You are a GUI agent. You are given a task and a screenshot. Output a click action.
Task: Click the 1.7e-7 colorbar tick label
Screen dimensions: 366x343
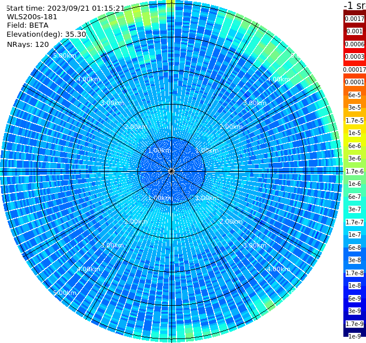(355, 222)
